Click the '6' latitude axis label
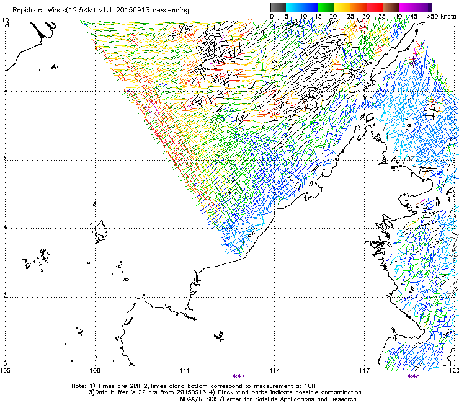 pyautogui.click(x=5, y=158)
